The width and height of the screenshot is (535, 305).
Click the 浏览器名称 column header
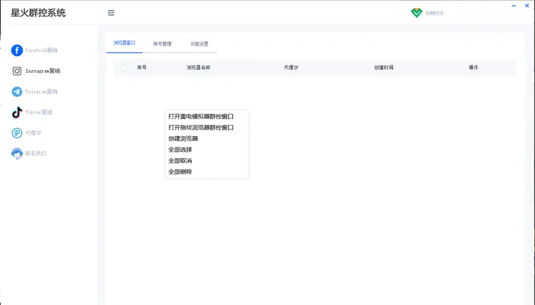(x=198, y=67)
